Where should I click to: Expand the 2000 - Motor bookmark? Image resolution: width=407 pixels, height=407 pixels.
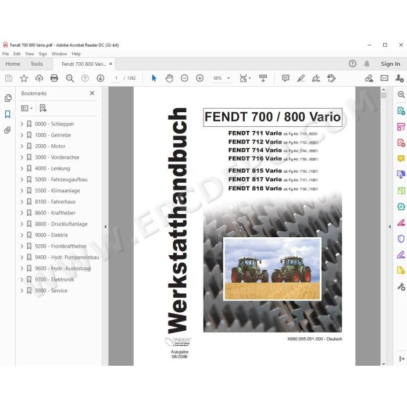(x=22, y=147)
